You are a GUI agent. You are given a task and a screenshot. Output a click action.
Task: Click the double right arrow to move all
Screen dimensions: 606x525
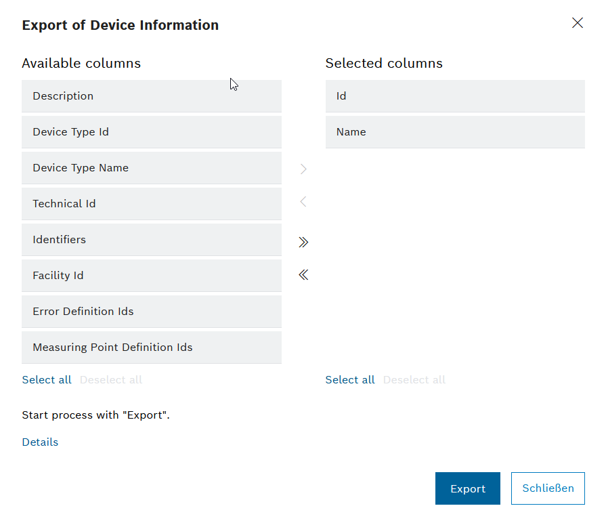(x=303, y=241)
